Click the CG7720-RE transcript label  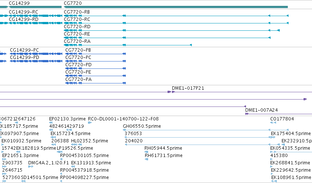point(77,34)
